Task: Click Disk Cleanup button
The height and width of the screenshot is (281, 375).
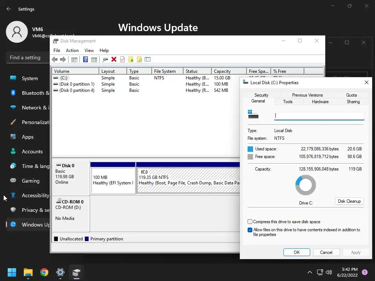Action: [x=349, y=201]
